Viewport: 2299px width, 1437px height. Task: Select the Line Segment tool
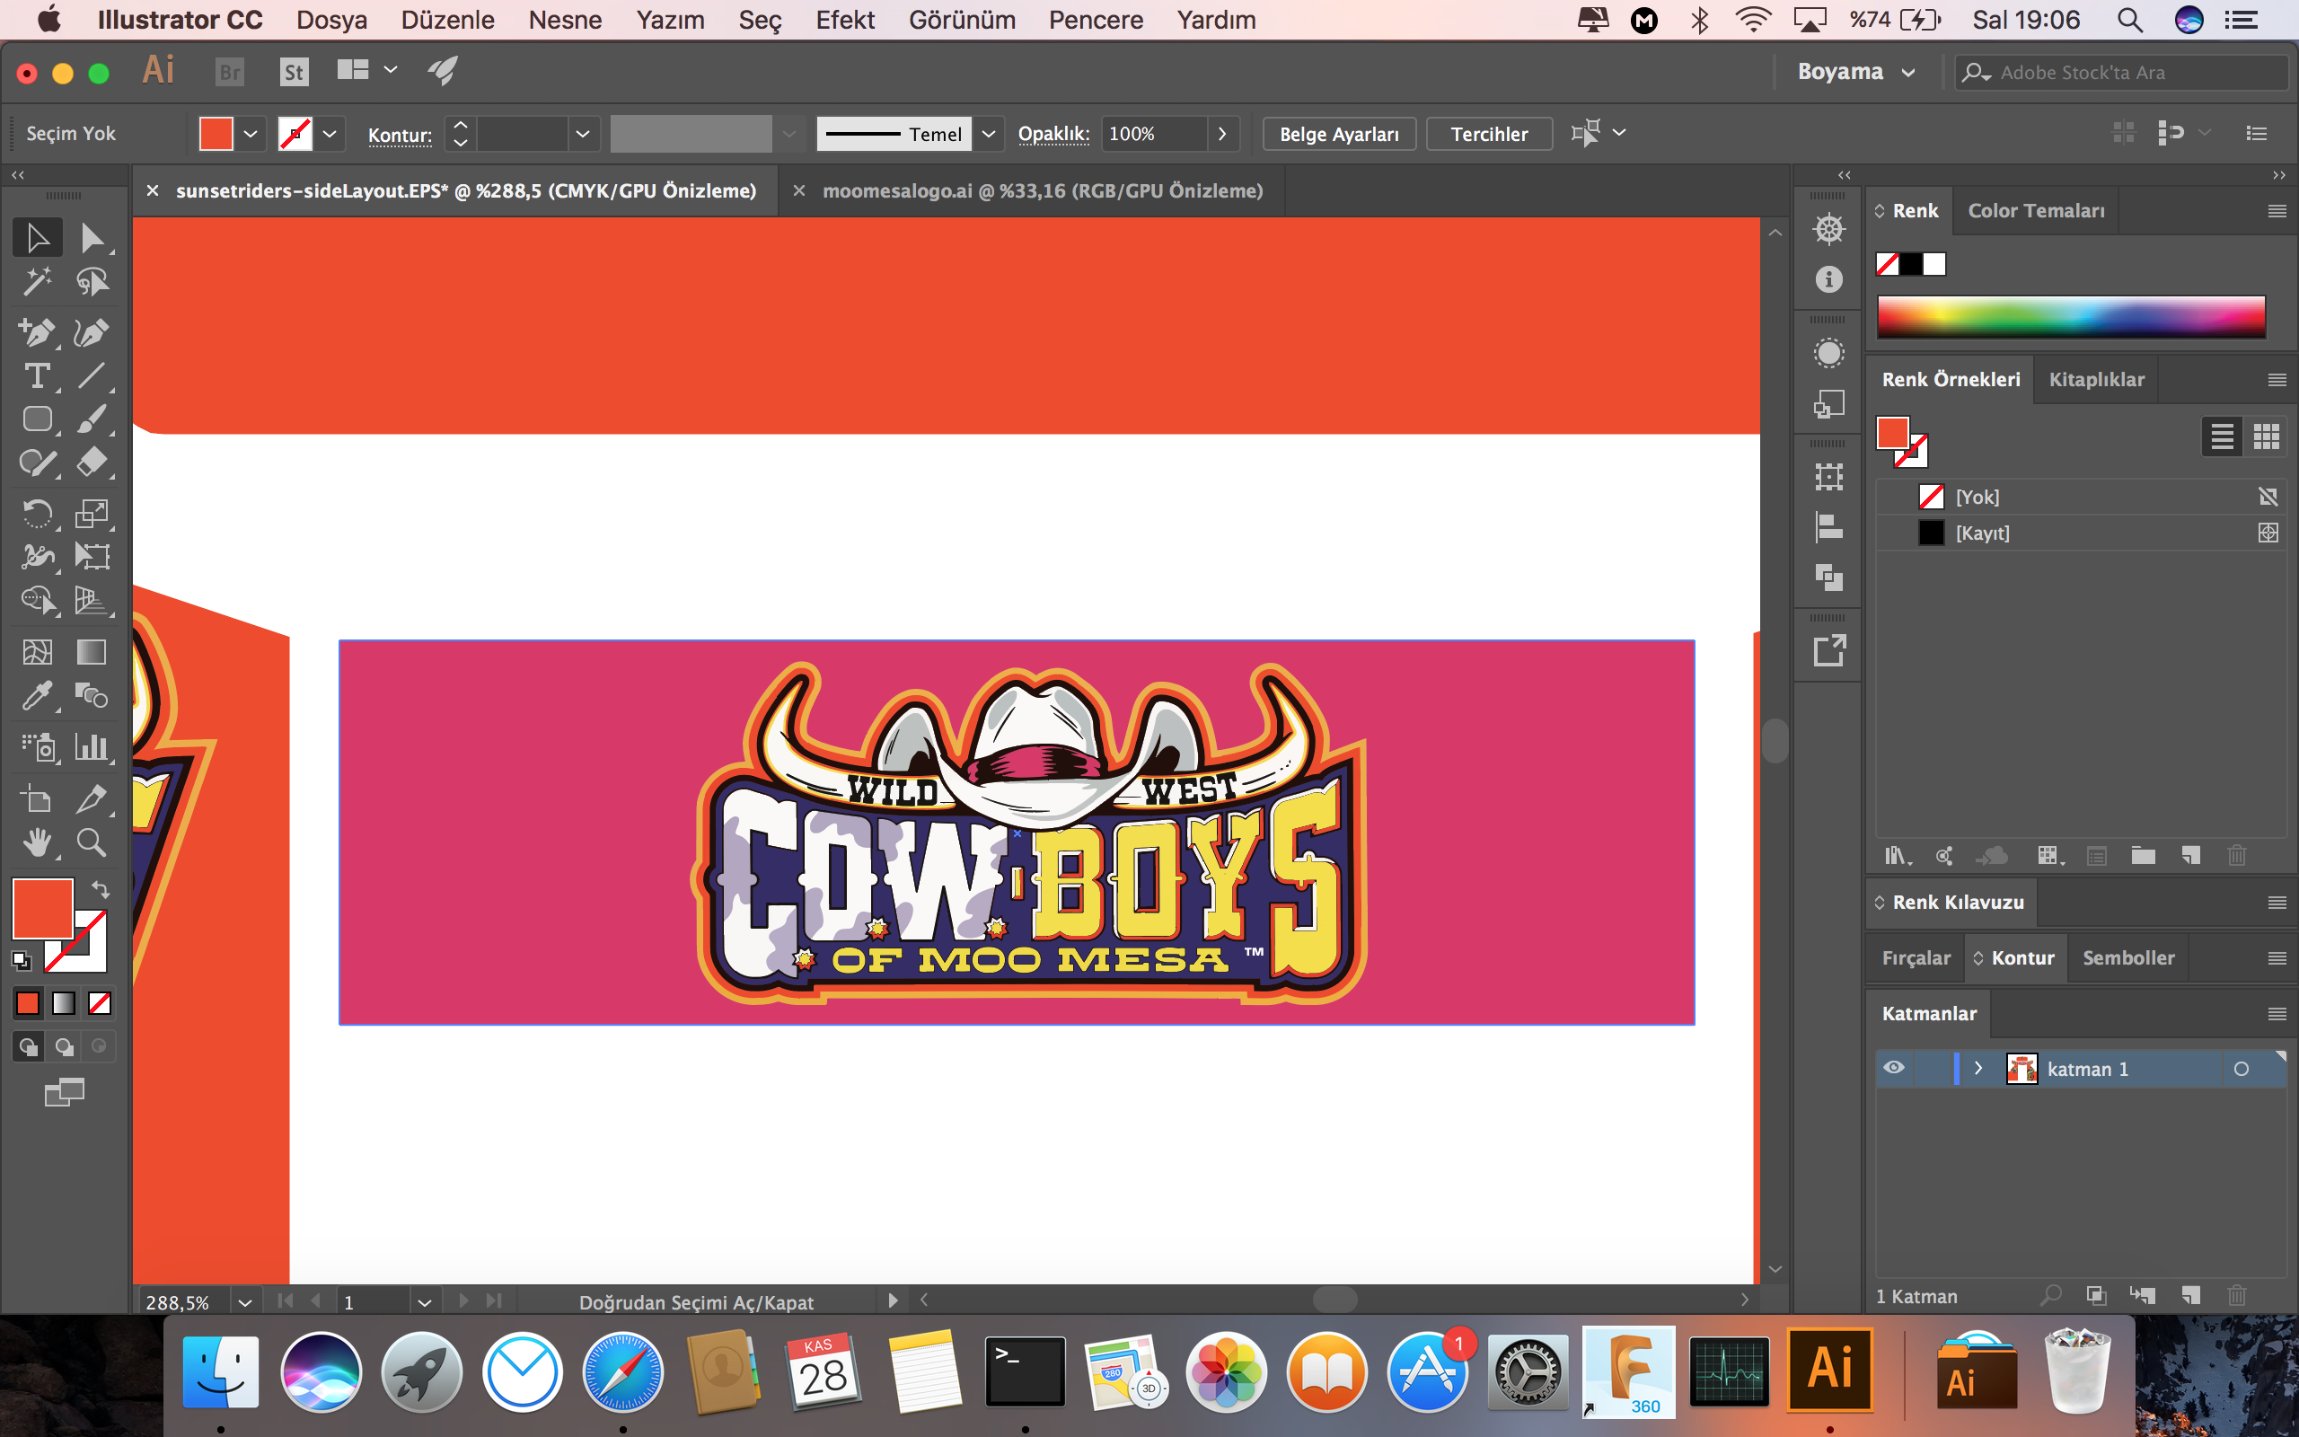[92, 376]
